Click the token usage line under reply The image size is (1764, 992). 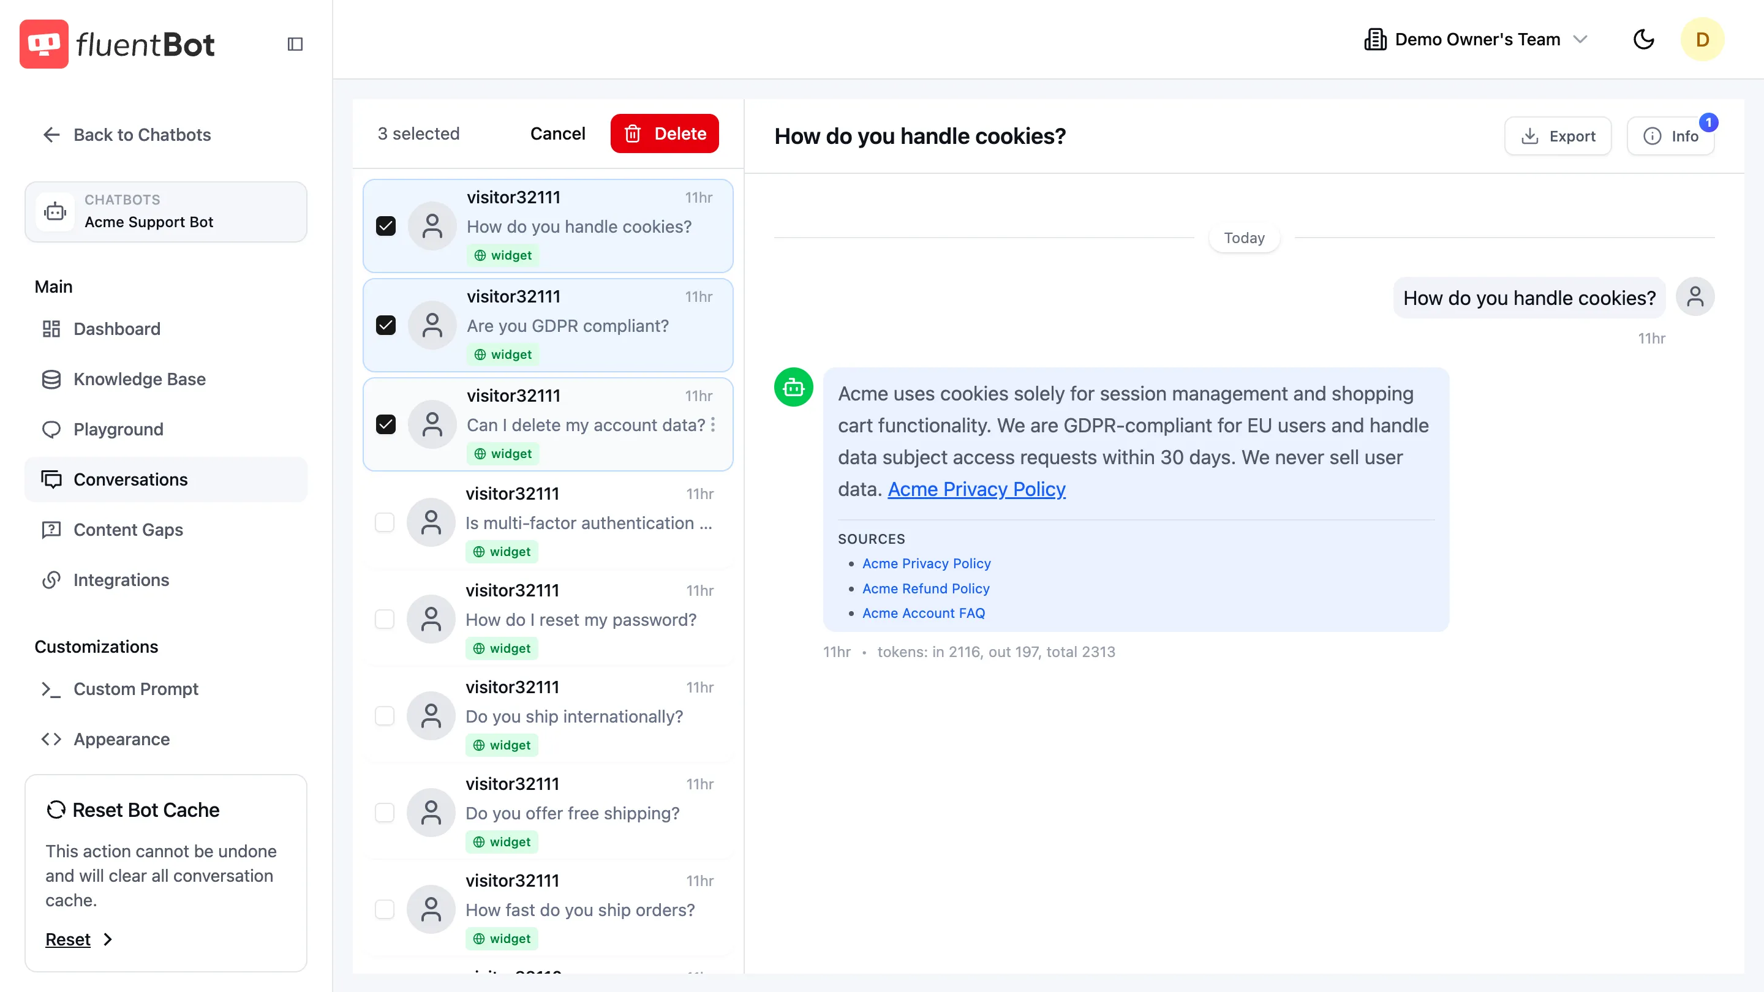click(x=996, y=652)
